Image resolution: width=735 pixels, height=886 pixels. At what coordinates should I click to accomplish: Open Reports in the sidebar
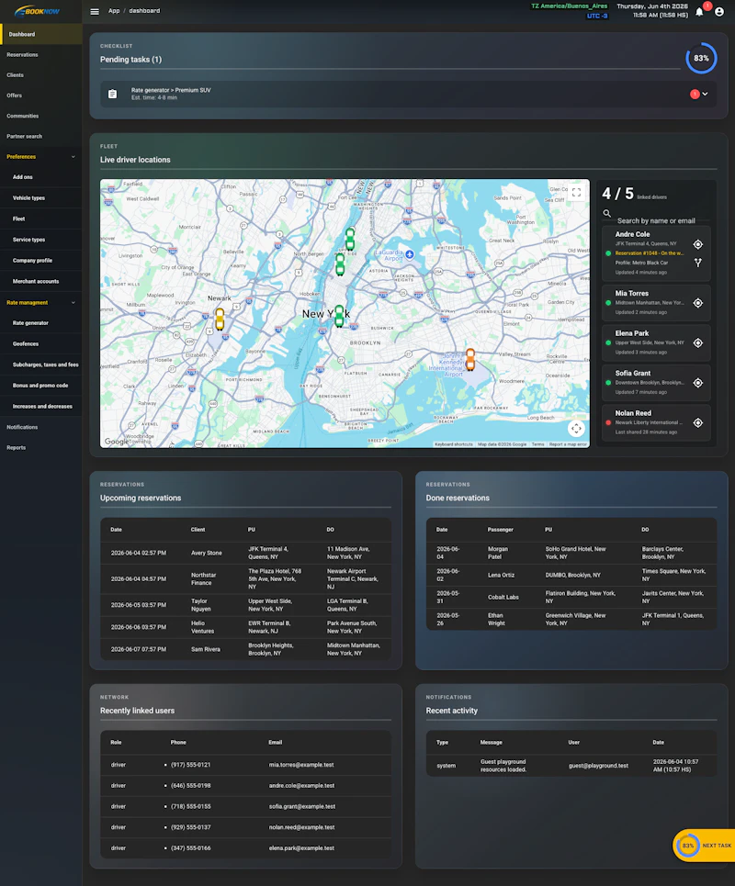click(40, 447)
